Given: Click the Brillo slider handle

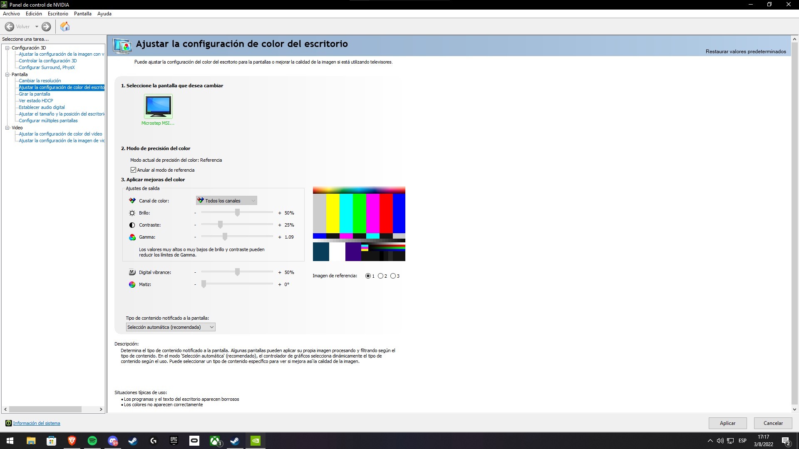Looking at the screenshot, I should [237, 212].
